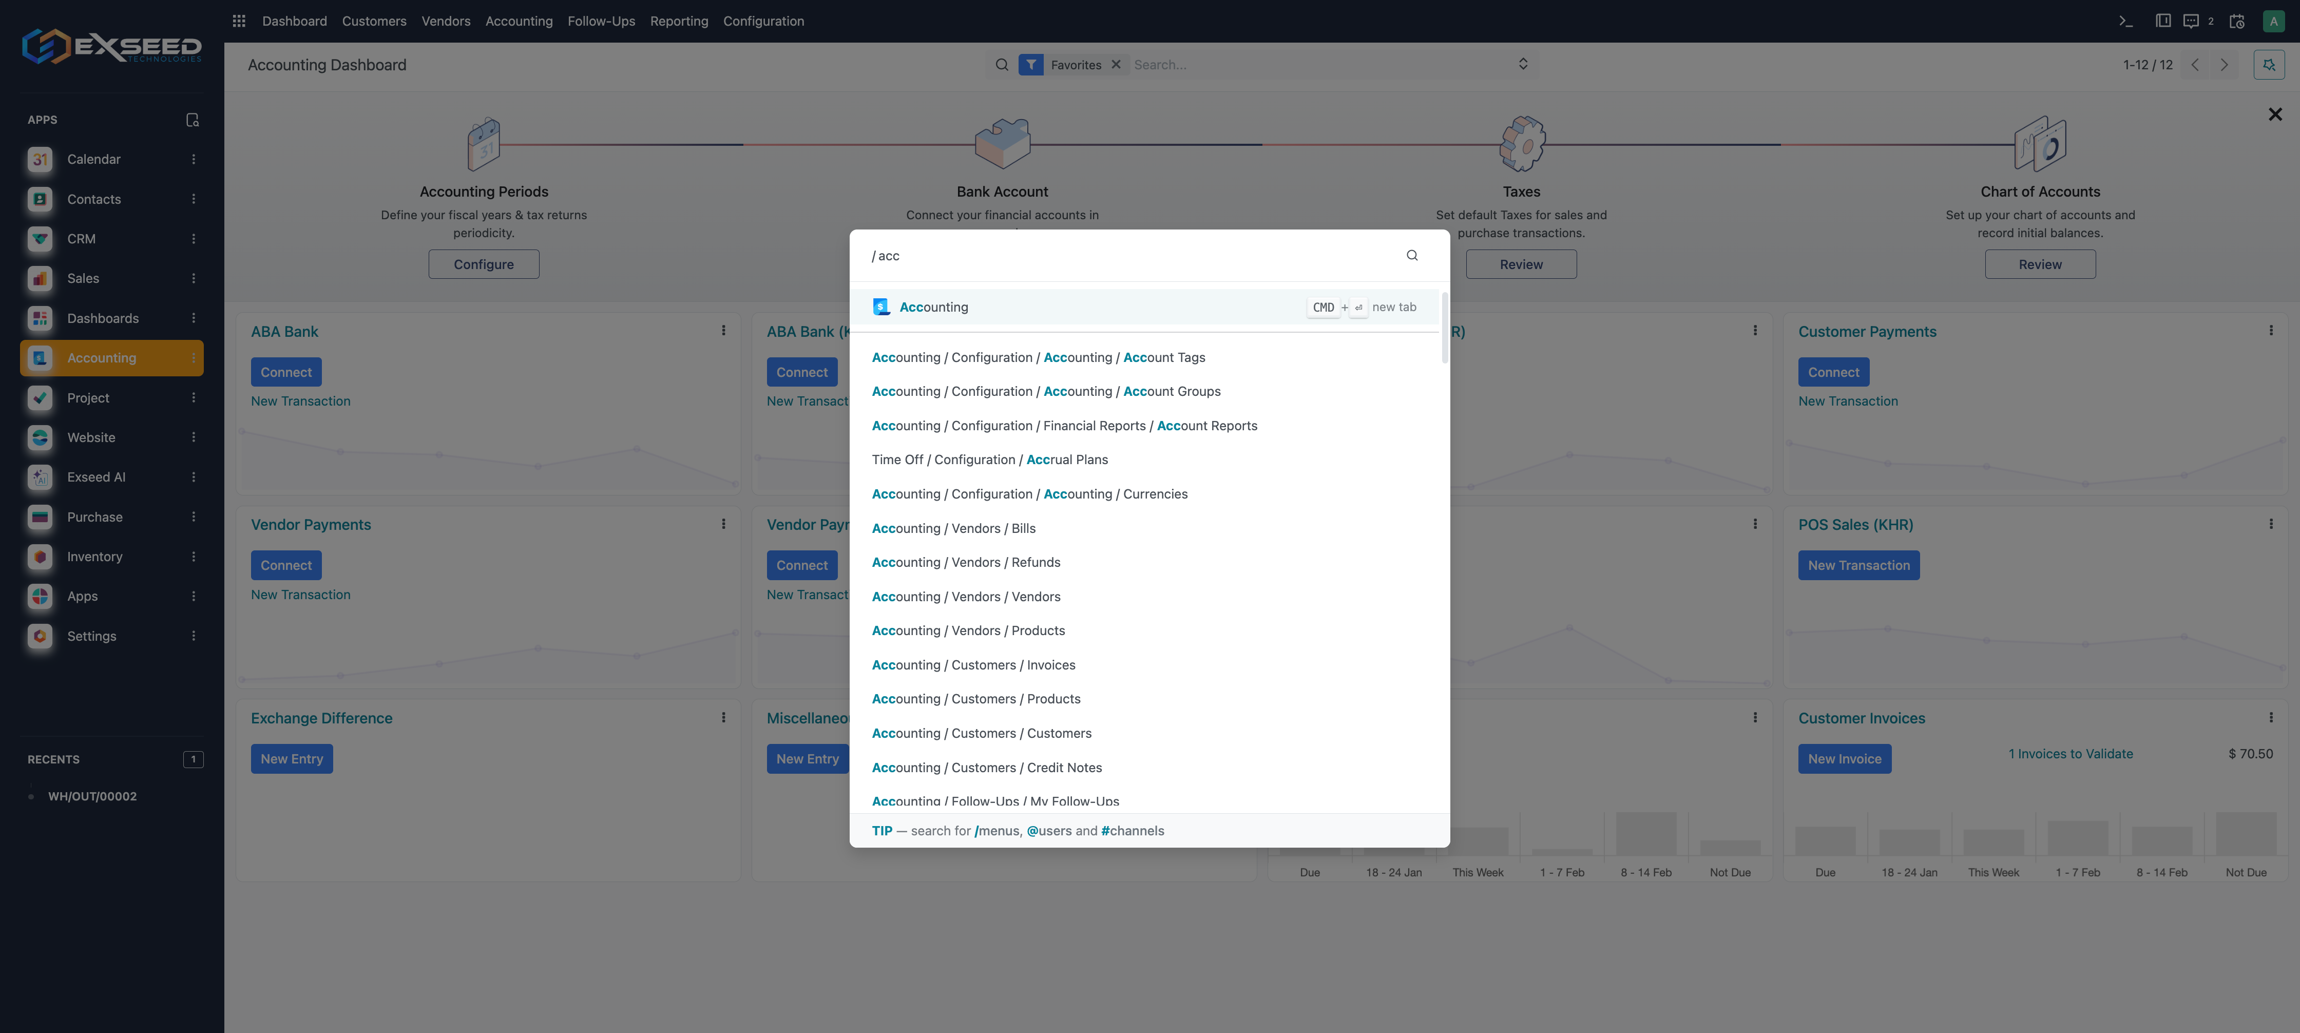Click the activity scheduler calendar-clock icon
This screenshot has height=1033, width=2300.
click(x=2236, y=20)
